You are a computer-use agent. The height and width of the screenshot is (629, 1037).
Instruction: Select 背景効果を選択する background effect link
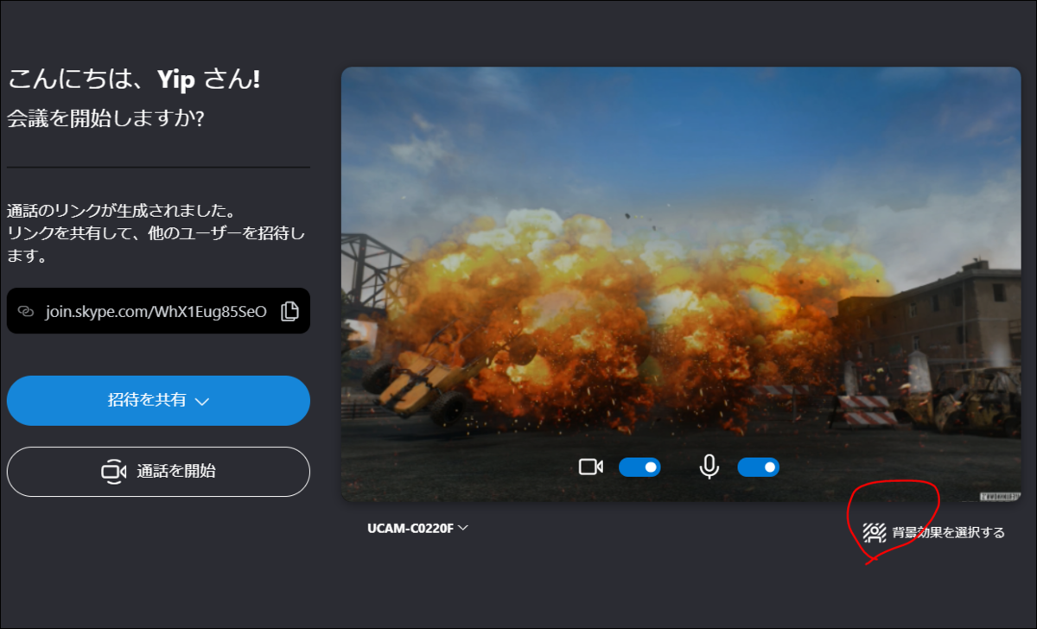[x=949, y=533]
